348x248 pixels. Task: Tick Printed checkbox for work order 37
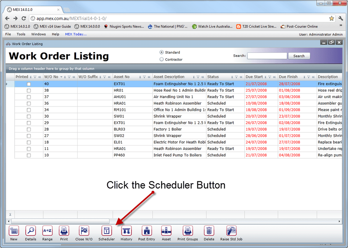pyautogui.click(x=29, y=97)
